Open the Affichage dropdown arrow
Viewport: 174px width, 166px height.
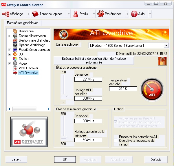[28, 14]
